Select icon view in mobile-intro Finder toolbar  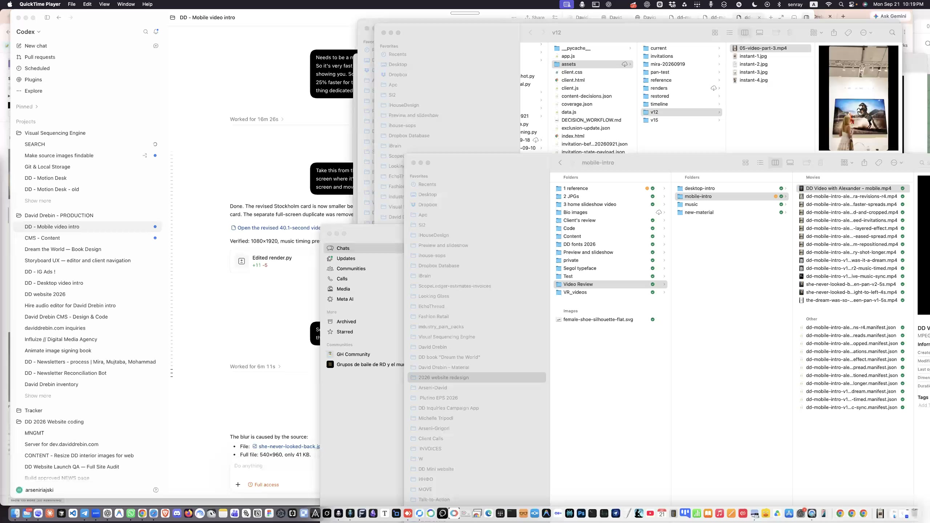(745, 163)
